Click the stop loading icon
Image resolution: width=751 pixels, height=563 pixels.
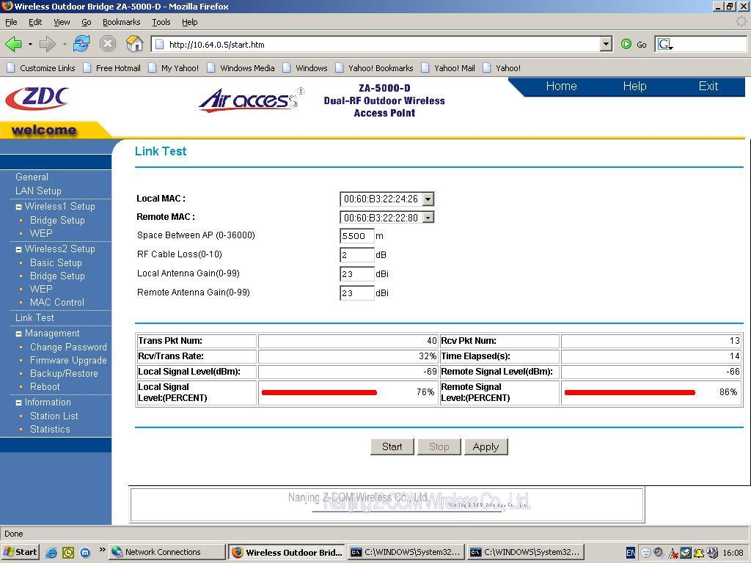pyautogui.click(x=108, y=44)
